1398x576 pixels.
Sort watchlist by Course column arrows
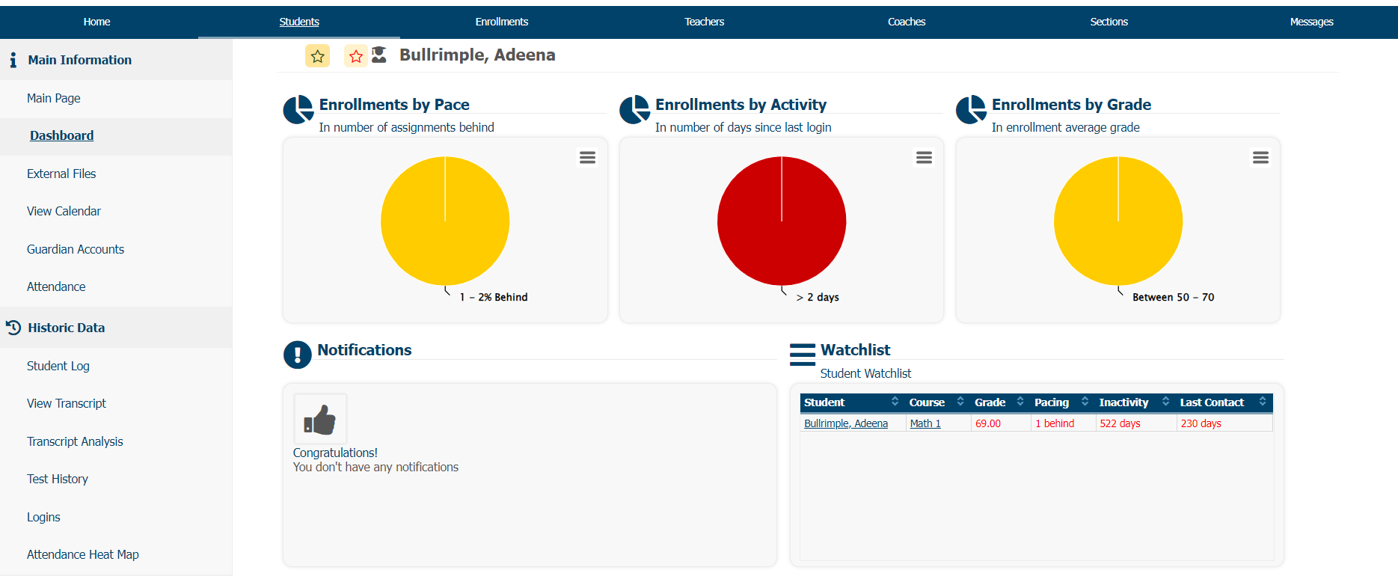click(x=960, y=402)
